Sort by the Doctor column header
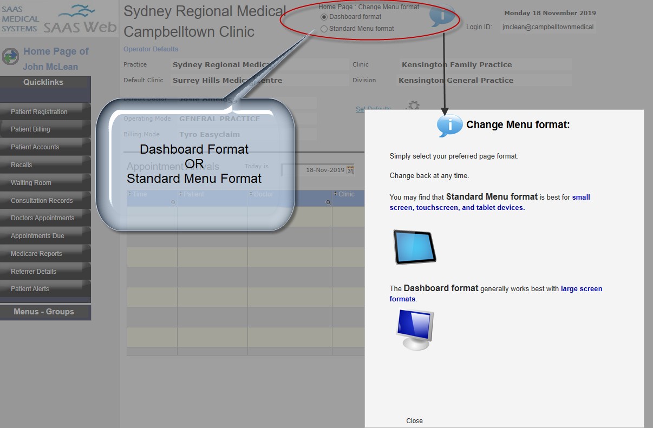This screenshot has height=428, width=653. pos(264,194)
